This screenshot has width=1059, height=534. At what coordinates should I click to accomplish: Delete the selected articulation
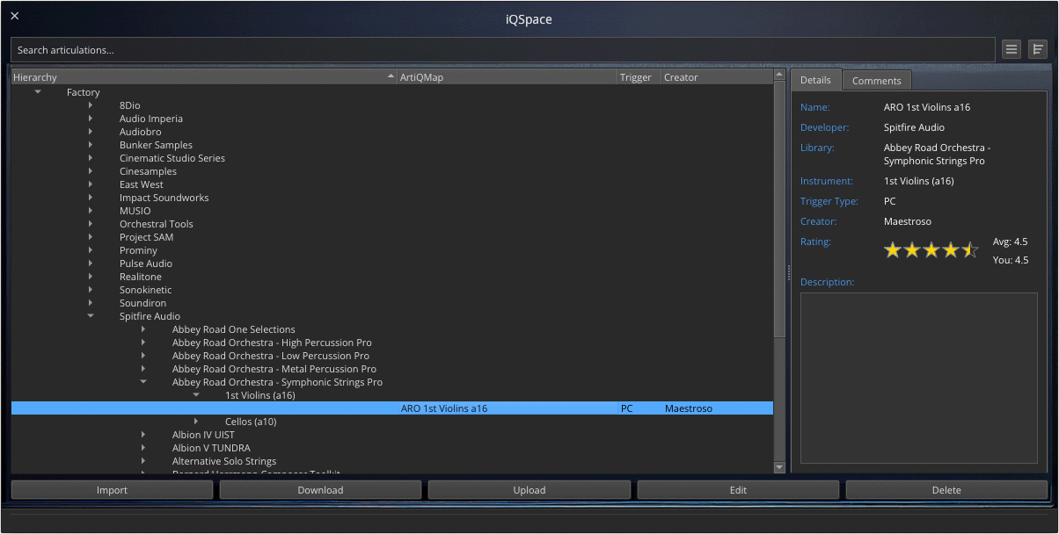[946, 489]
